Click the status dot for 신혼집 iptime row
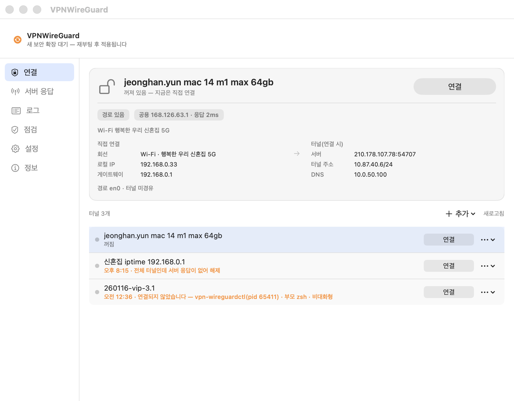 click(97, 266)
